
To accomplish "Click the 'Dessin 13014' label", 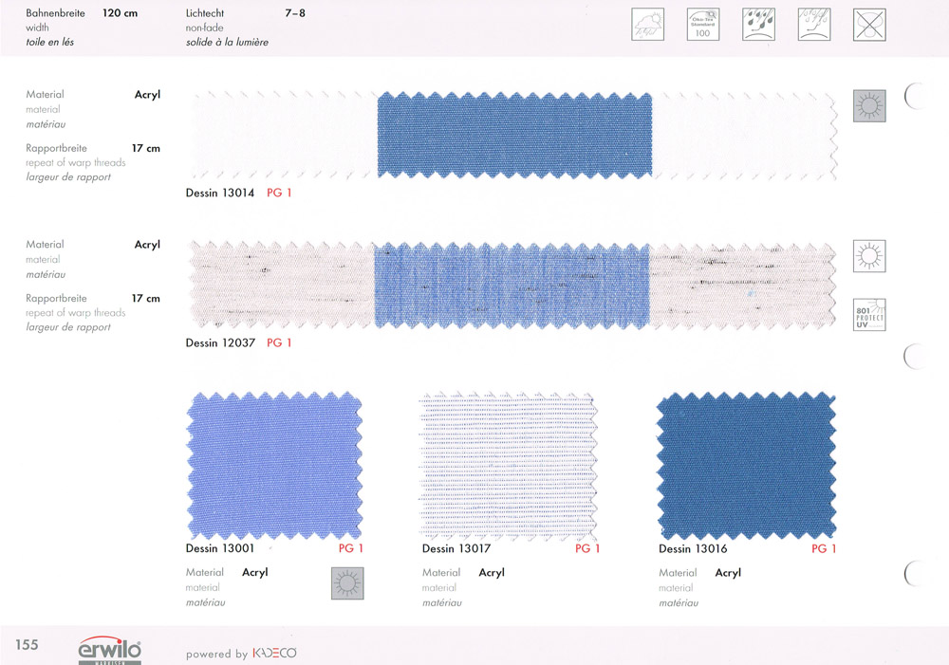I will click(220, 193).
